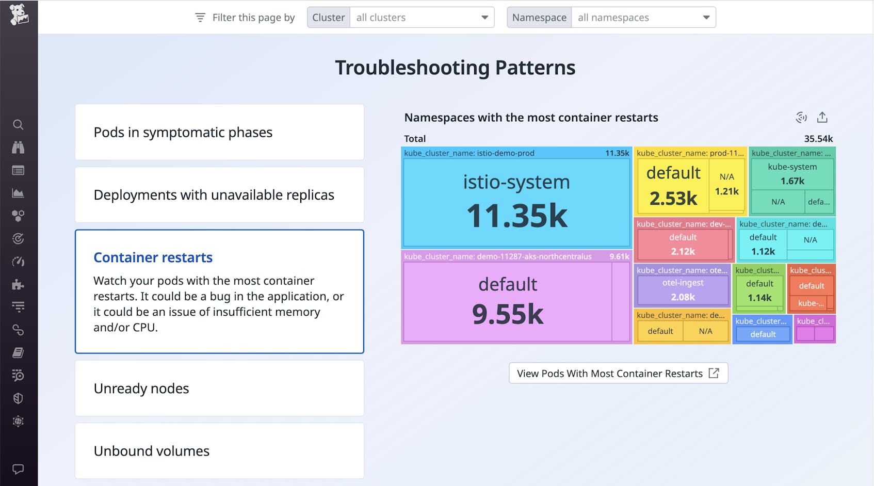
Task: Open Watchdog via the binoculars icon
Action: [x=19, y=148]
